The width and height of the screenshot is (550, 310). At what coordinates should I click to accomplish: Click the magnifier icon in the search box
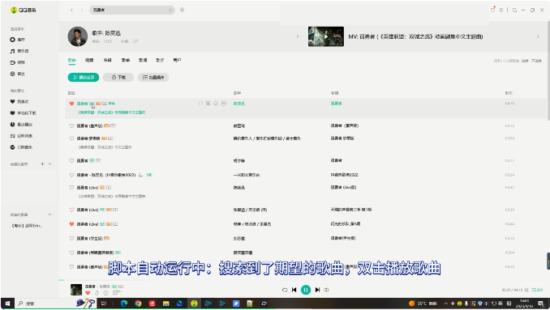tap(170, 10)
